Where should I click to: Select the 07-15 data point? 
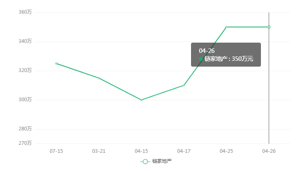tap(56, 64)
